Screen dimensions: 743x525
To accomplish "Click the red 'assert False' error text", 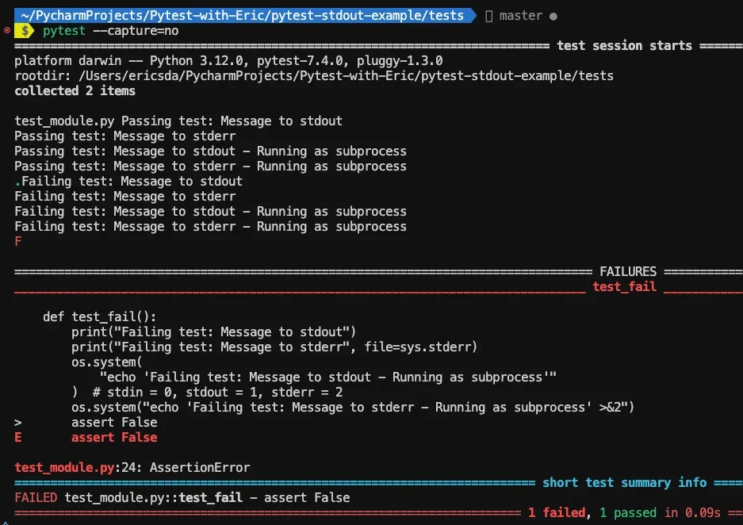I will click(x=114, y=437).
